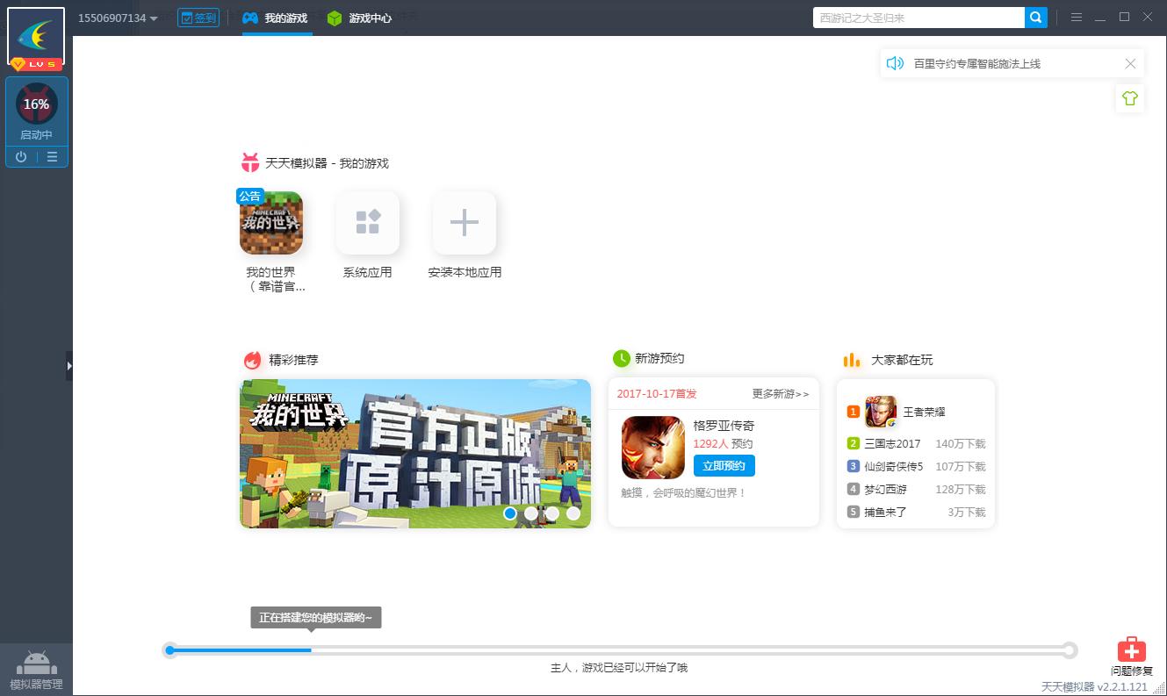1167x696 pixels.
Task: Open the 更多新游 link
Action: (x=778, y=393)
